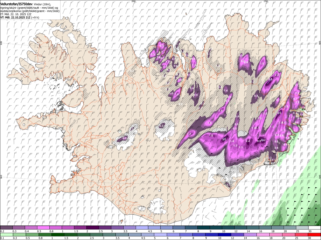The image size is (321, 240).
Task: Pick dark purple swatch labeled 0.2
Action: pos(6,227)
